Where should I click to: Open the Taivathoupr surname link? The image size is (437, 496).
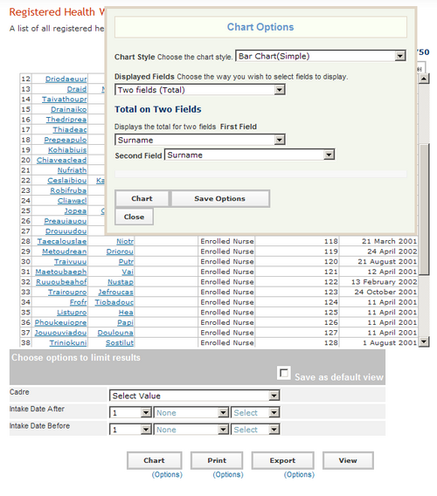click(65, 99)
